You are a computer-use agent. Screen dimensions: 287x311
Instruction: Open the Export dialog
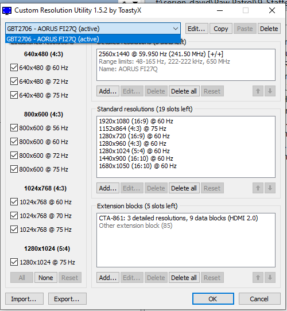click(67, 299)
